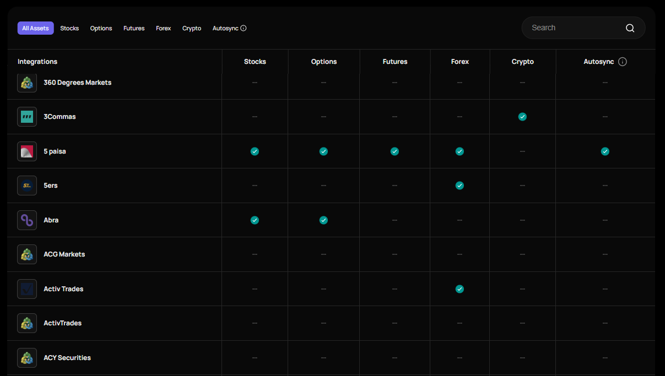Screen dimensions: 665x376
Task: Click the 3Commas logo icon
Action: [27, 117]
